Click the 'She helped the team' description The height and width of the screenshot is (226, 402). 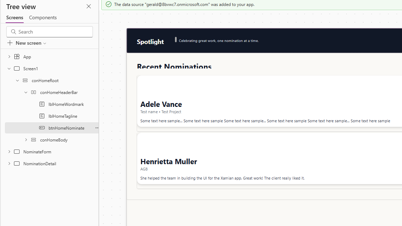point(222,178)
